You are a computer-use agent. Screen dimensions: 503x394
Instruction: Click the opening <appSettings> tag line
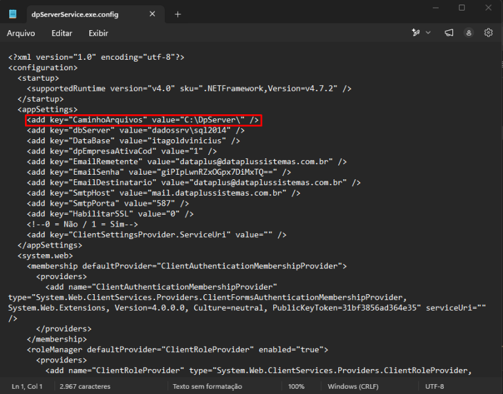pyautogui.click(x=48, y=110)
